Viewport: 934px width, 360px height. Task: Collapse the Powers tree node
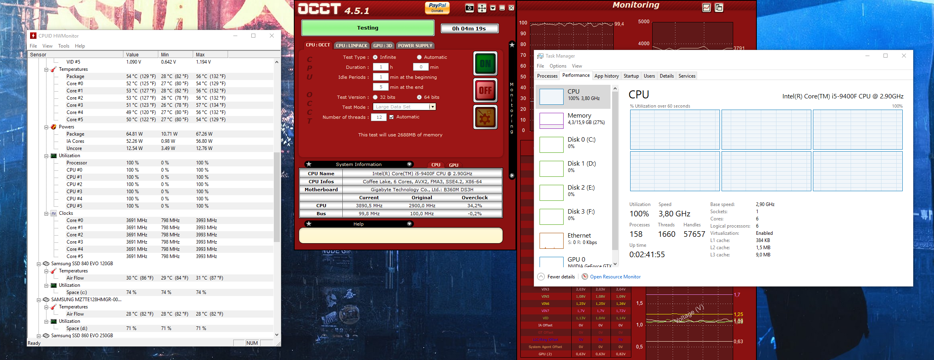click(x=46, y=127)
